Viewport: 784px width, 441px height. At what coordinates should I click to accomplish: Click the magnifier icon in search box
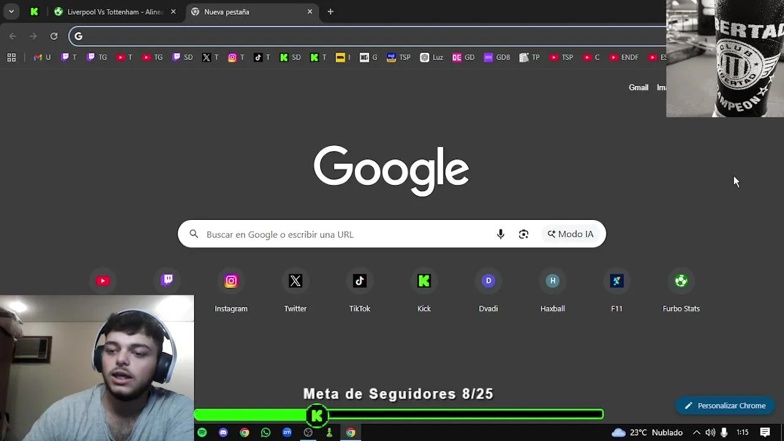coord(194,234)
